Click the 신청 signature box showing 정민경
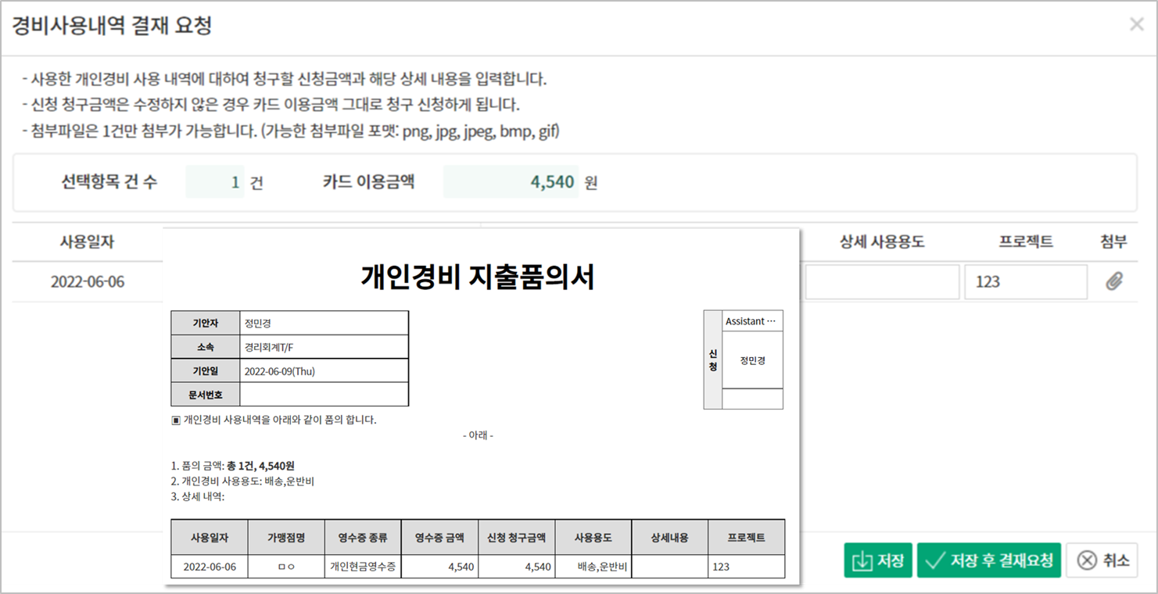The width and height of the screenshot is (1158, 594). 751,360
